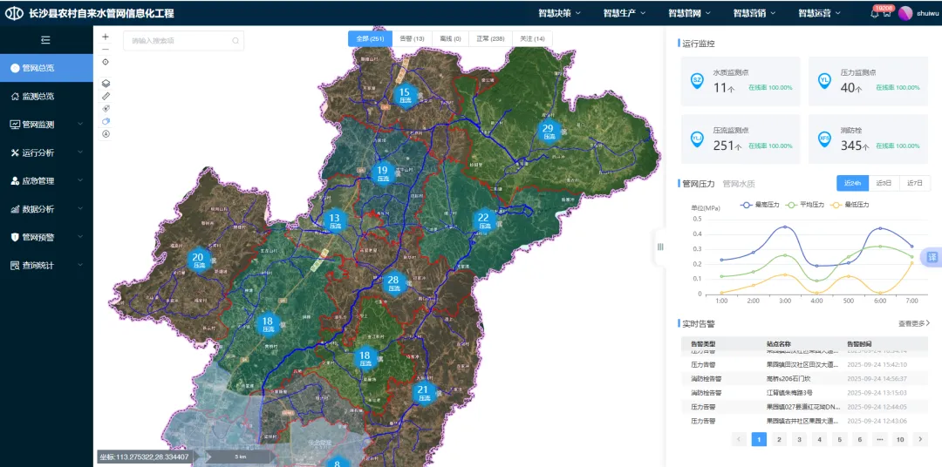Click the YLJ pressure-flow monitoring icon

coord(697,139)
